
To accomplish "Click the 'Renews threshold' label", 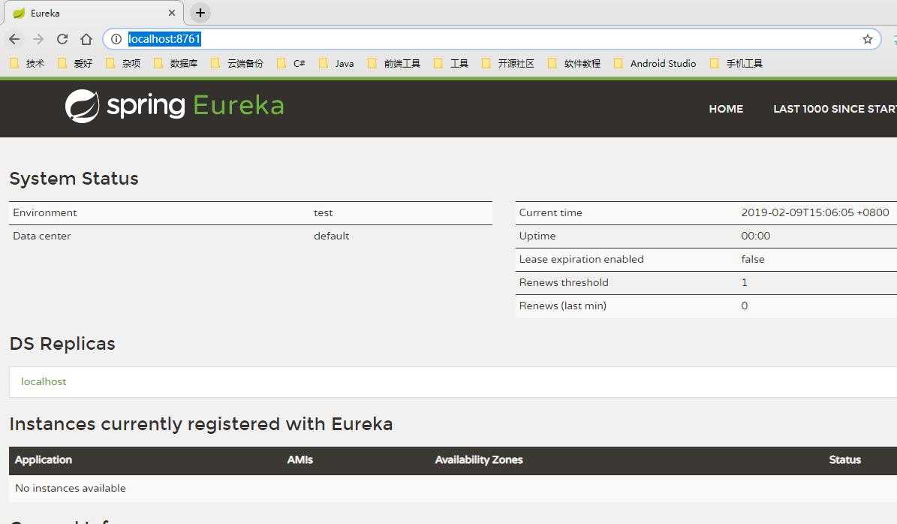I will [564, 282].
